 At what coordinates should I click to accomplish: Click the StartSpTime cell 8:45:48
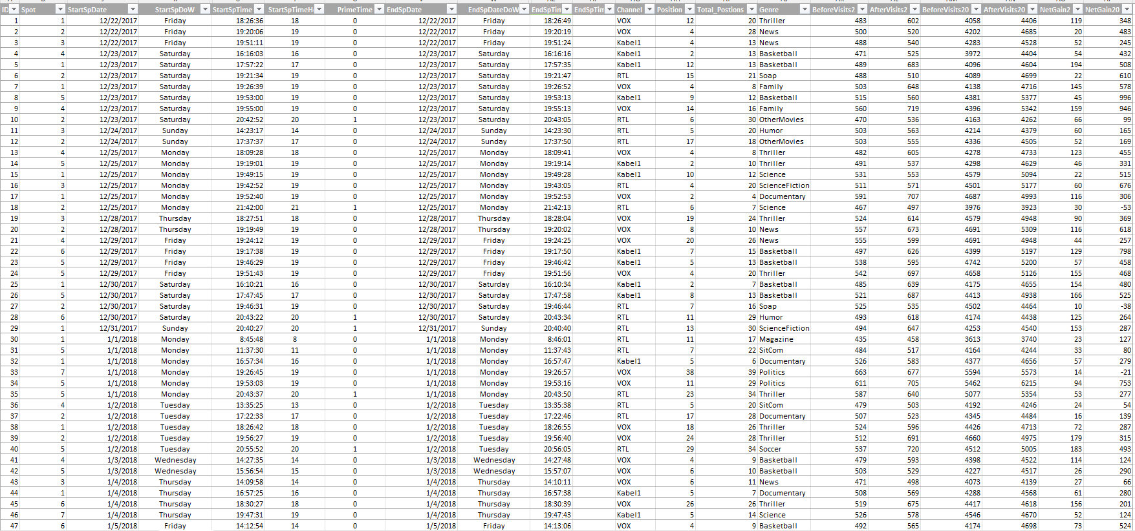click(237, 339)
